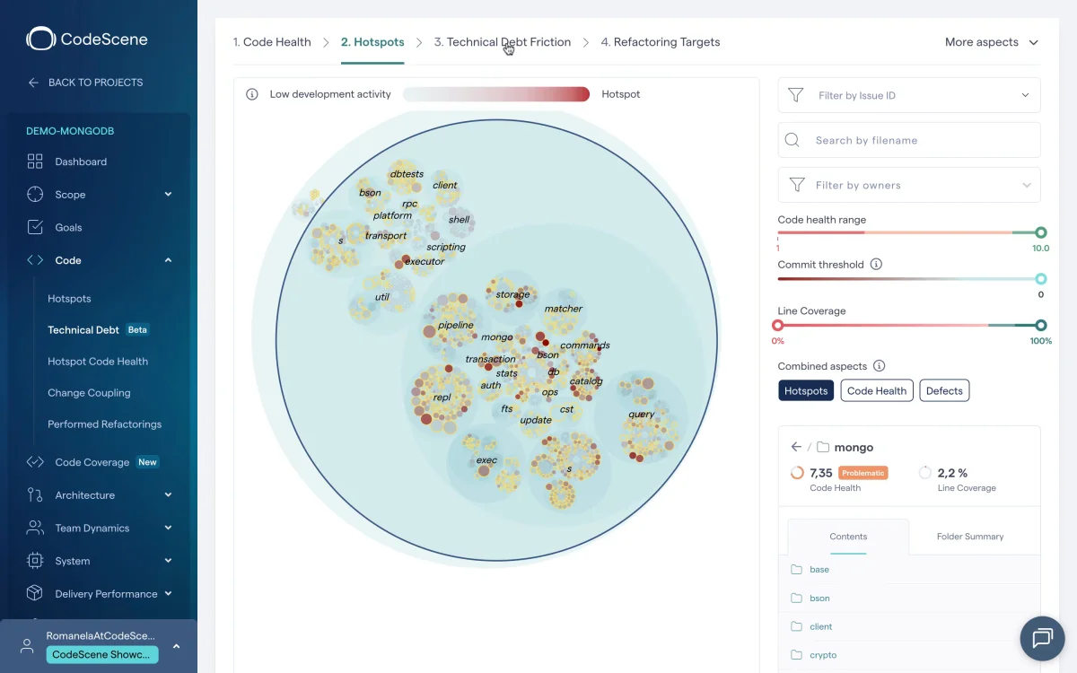This screenshot has height=673, width=1077.
Task: Toggle the Hotspots combined aspect
Action: (805, 390)
